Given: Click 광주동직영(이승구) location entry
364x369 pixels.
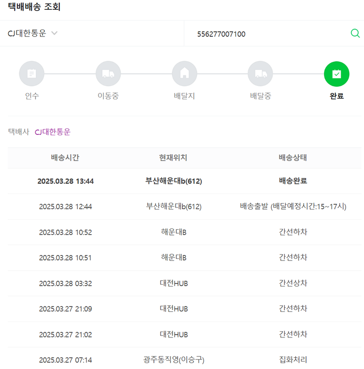Looking at the screenshot, I should tap(173, 360).
